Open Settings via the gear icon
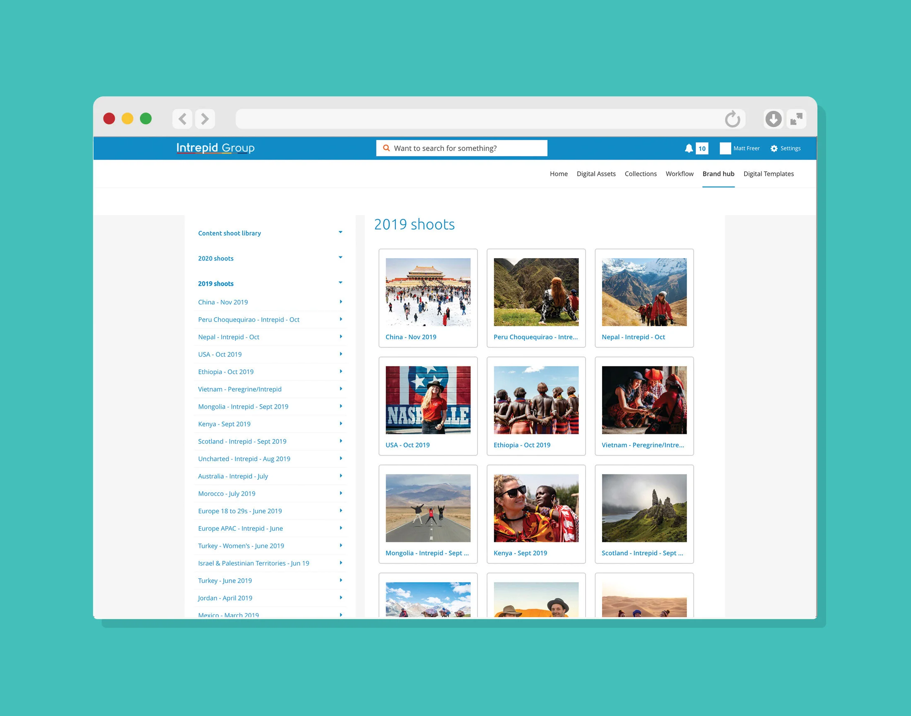 (774, 148)
